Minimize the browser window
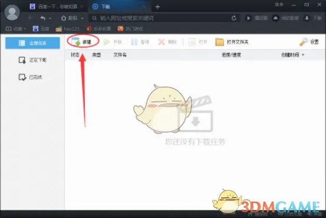Viewport: 326px width, 218px height. (x=294, y=5)
